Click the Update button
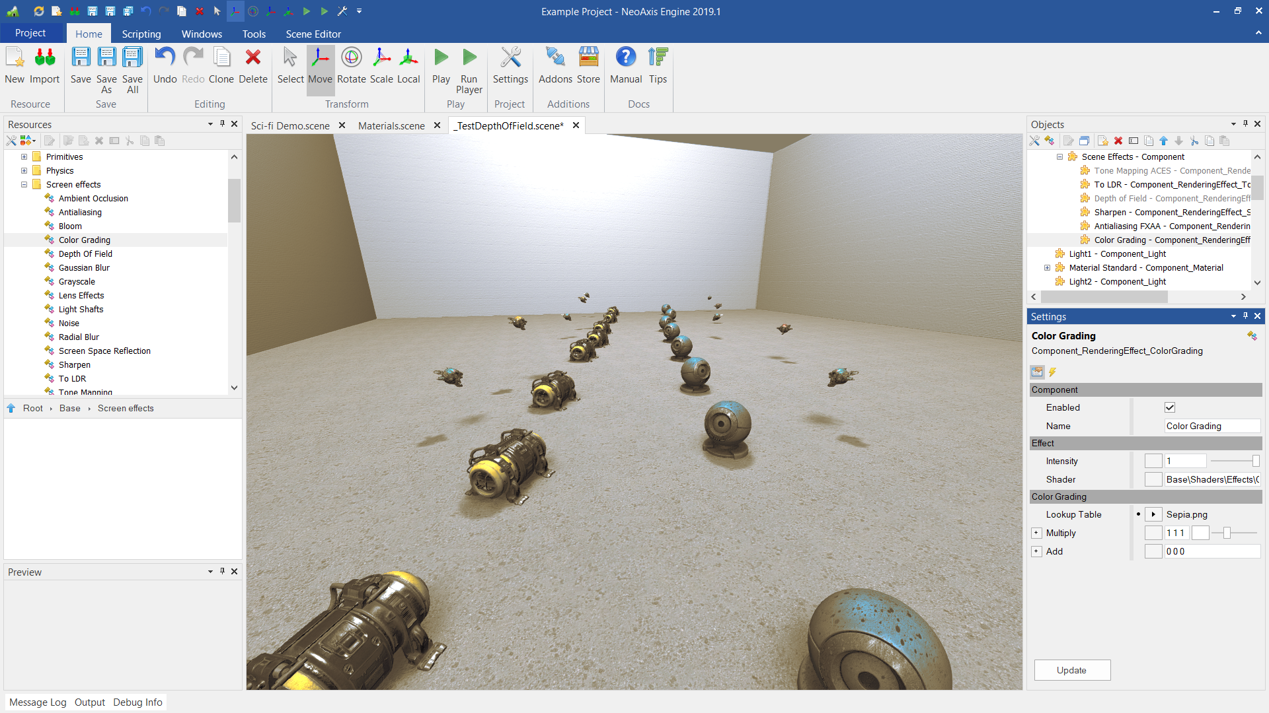This screenshot has width=1269, height=713. point(1071,670)
